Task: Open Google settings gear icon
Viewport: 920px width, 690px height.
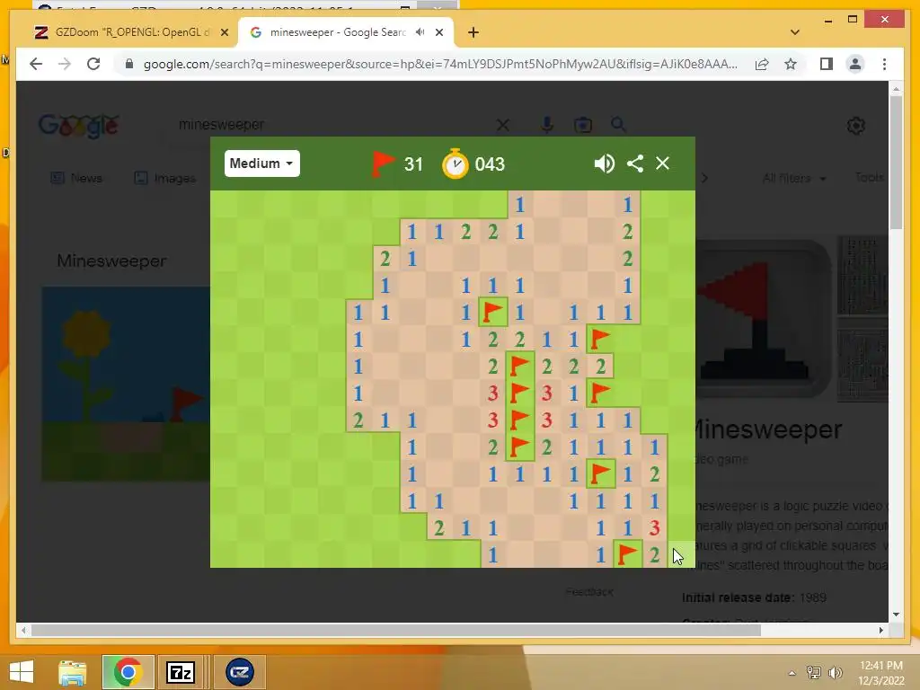Action: tap(856, 126)
